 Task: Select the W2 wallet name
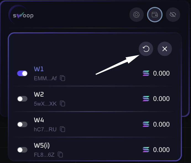click(x=39, y=94)
